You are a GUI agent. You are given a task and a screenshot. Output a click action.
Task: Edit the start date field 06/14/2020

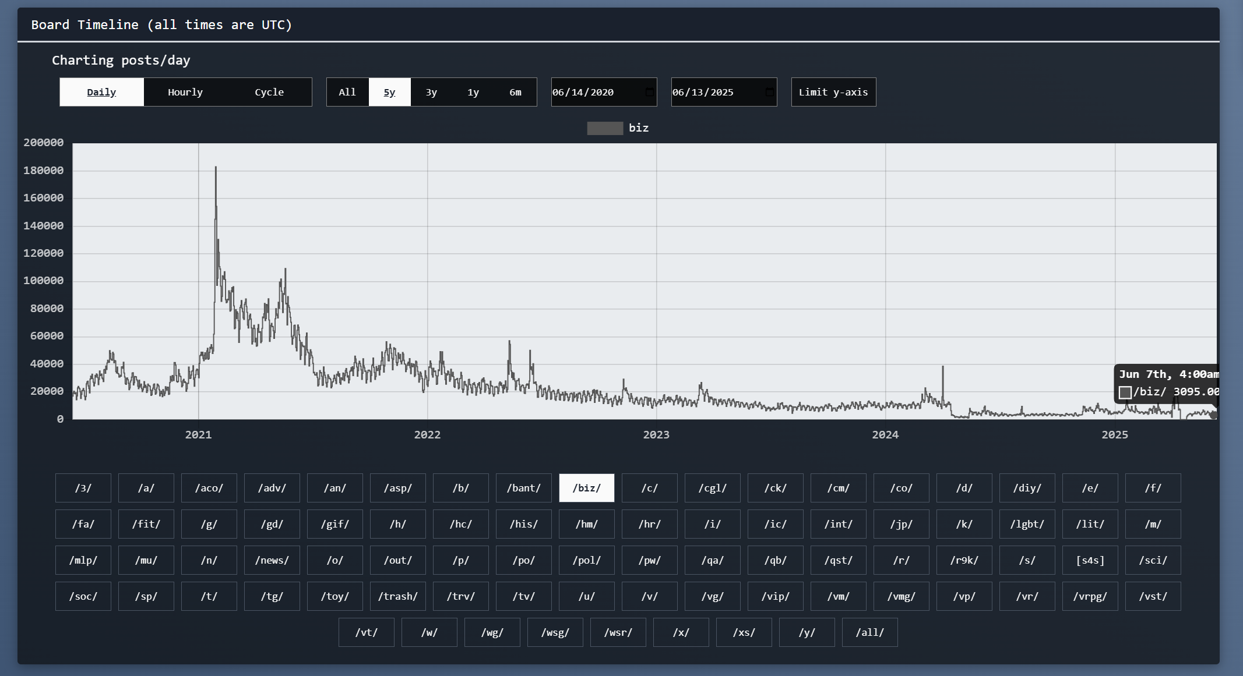pyautogui.click(x=604, y=92)
